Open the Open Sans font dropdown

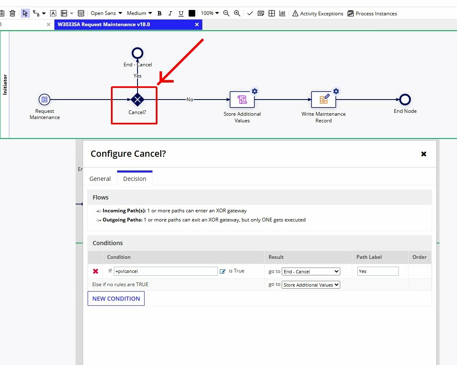(106, 13)
